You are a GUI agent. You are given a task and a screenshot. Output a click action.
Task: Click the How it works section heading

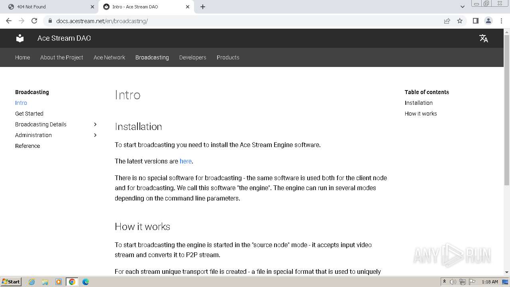pyautogui.click(x=142, y=226)
